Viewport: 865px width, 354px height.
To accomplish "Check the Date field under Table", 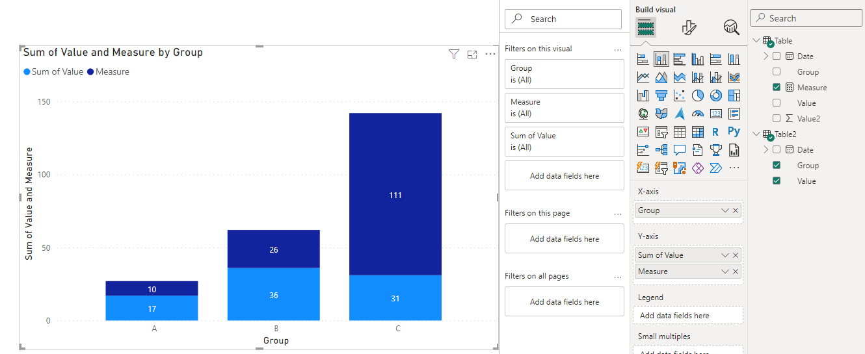I will click(x=777, y=56).
